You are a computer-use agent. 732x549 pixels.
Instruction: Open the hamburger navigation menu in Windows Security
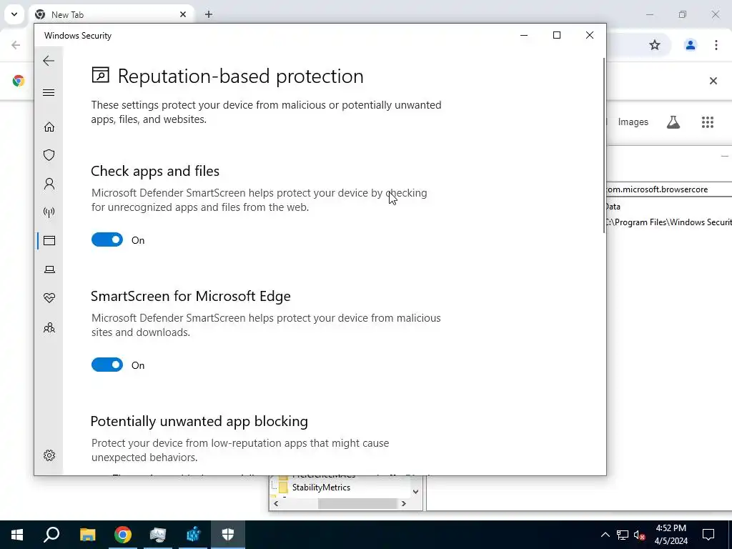point(49,92)
